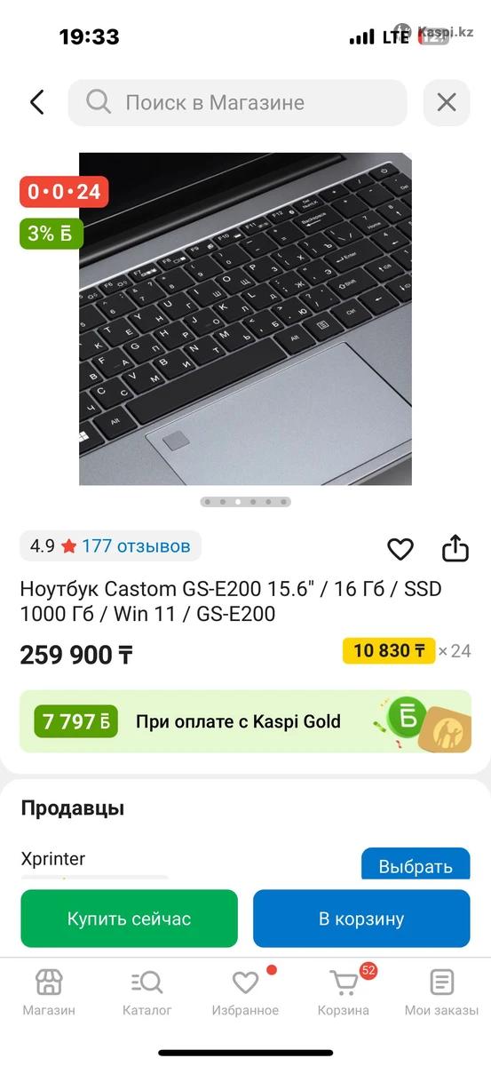Tap the share icon
The height and width of the screenshot is (1066, 491).
click(x=455, y=548)
